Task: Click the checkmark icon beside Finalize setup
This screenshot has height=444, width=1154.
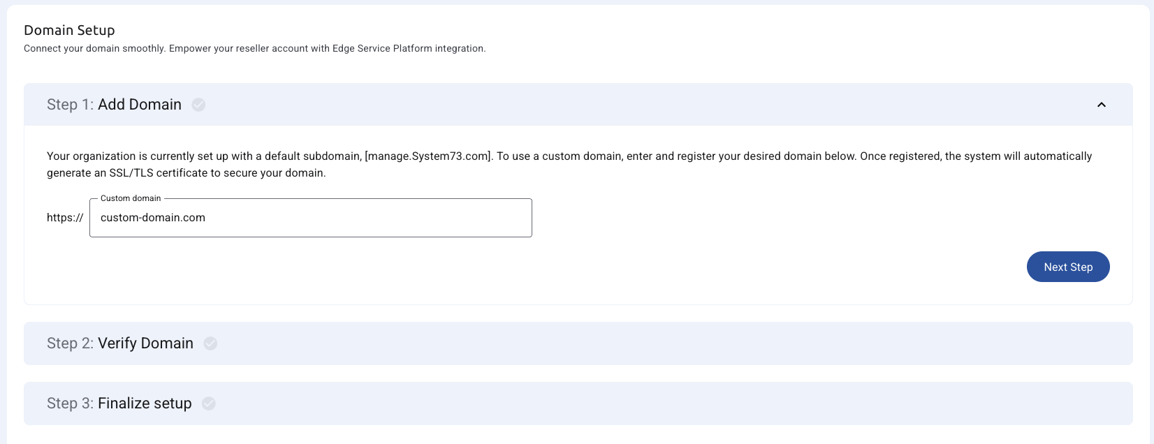Action: (209, 404)
